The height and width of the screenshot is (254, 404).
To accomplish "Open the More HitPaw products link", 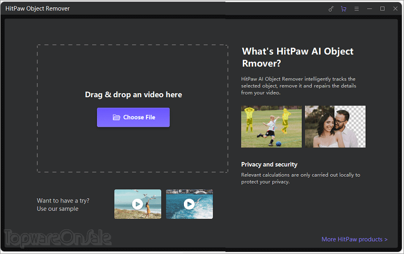I will click(354, 239).
